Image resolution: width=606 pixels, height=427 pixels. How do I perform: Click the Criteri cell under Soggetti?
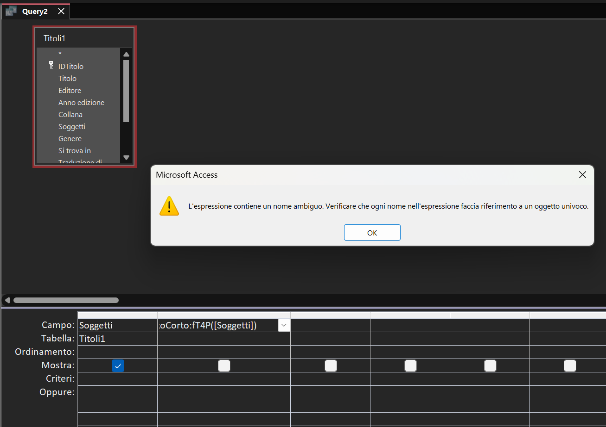(117, 379)
